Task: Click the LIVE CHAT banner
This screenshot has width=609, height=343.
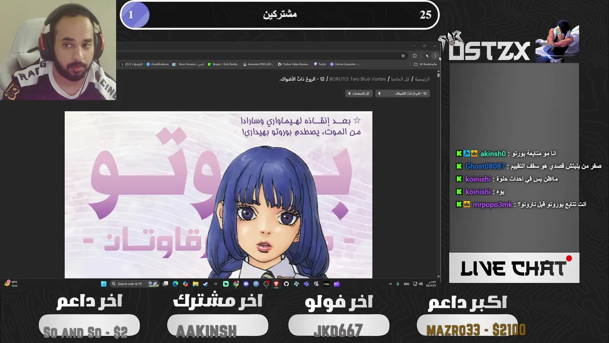Action: [514, 268]
